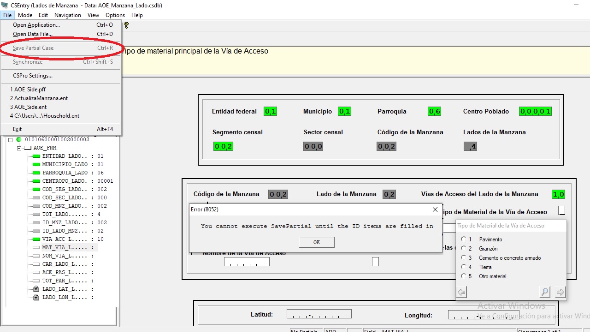This screenshot has width=590, height=335.
Task: Click the Municipio field value
Action: click(x=344, y=111)
